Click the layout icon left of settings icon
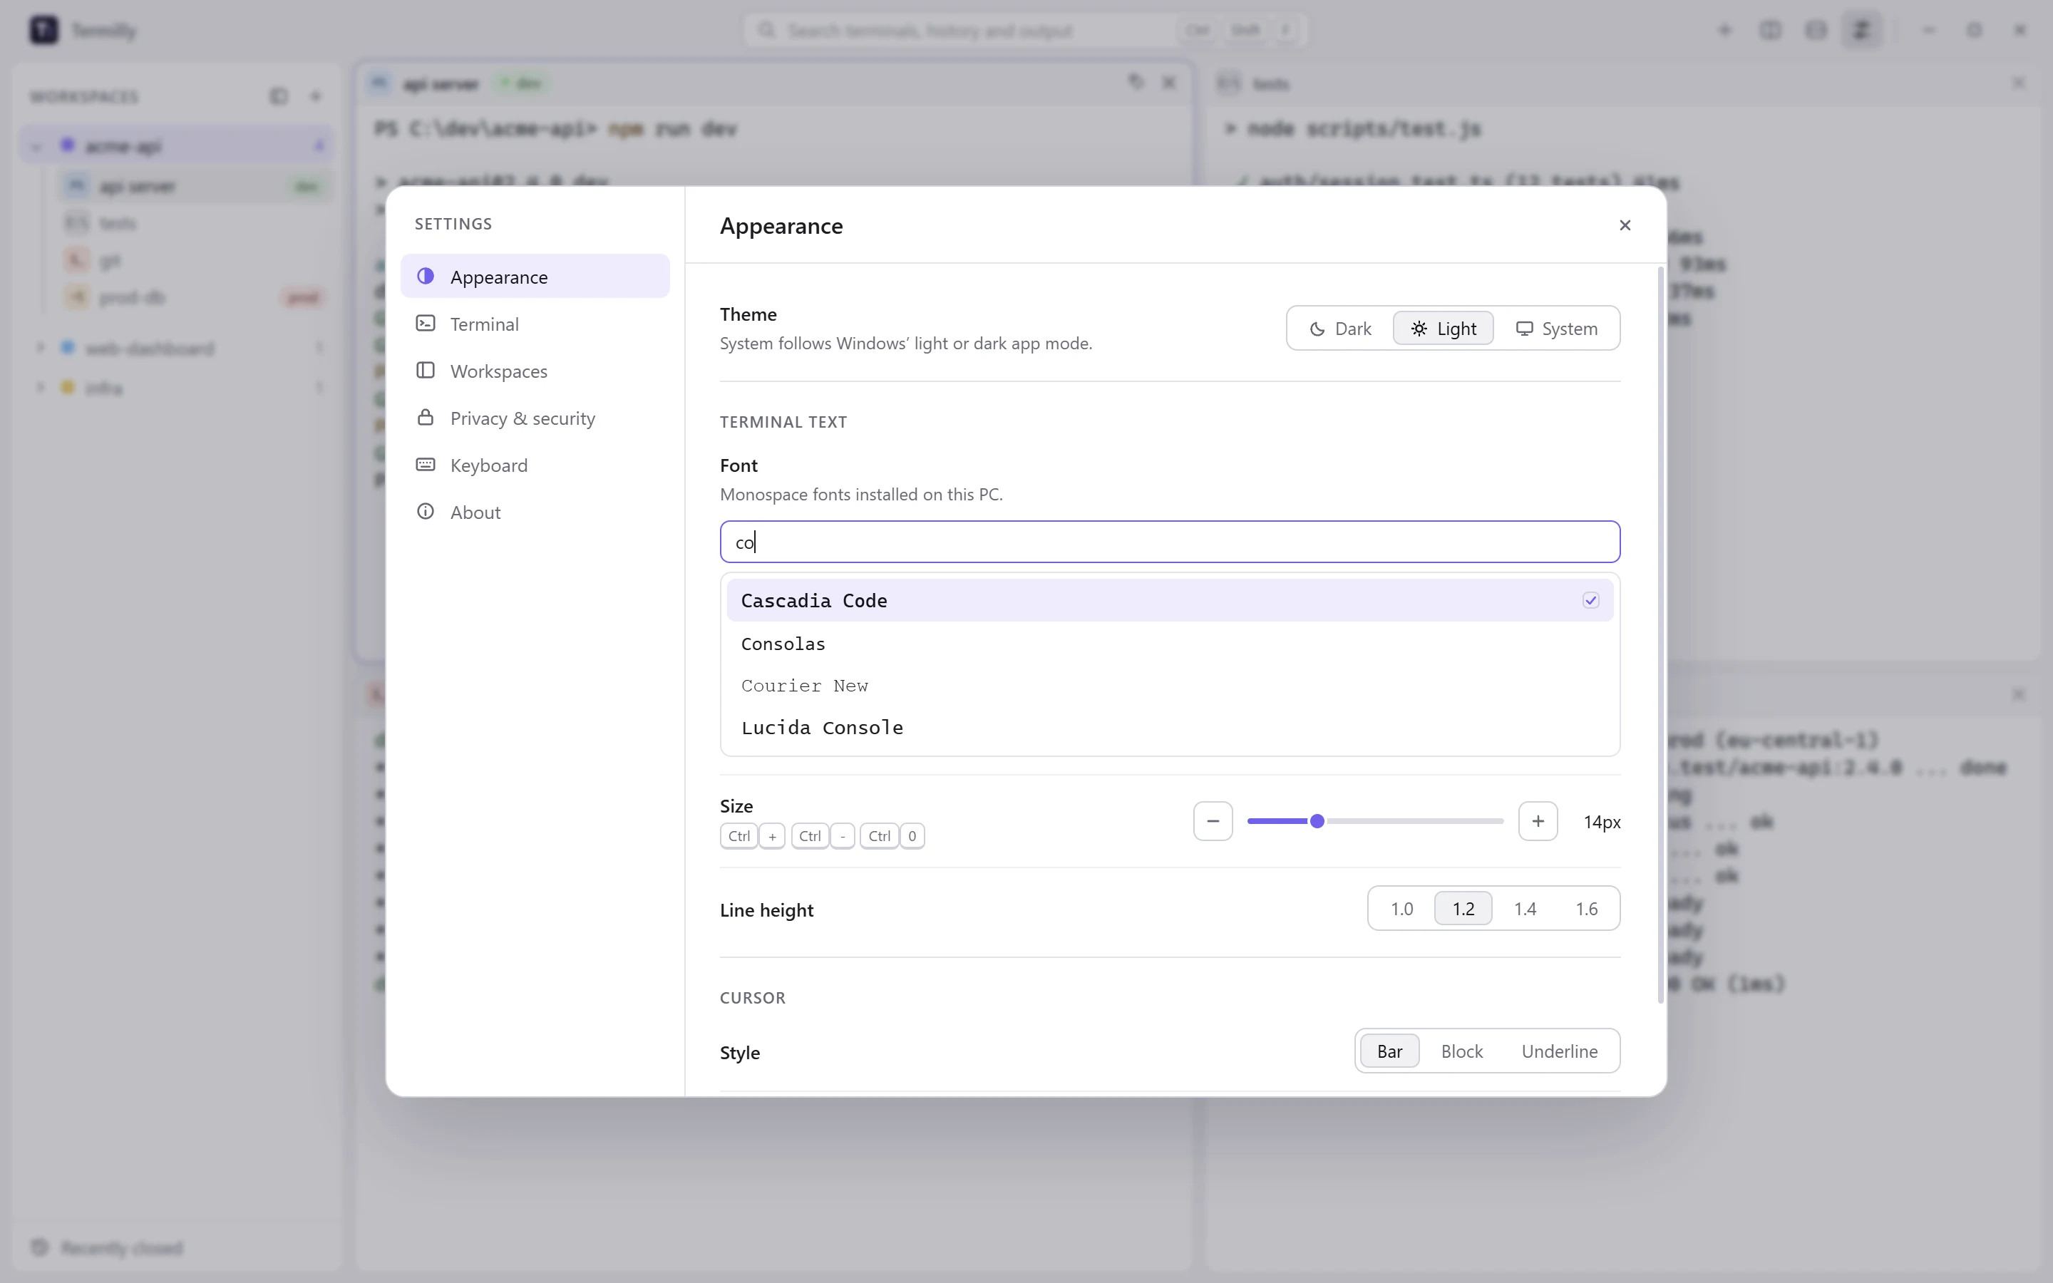2053x1283 pixels. [1816, 31]
